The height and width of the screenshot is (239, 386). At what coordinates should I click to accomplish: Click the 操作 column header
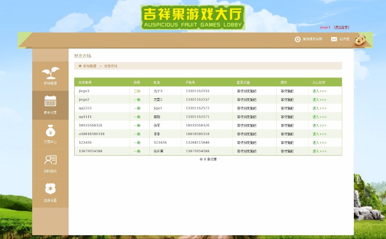pyautogui.click(x=283, y=83)
